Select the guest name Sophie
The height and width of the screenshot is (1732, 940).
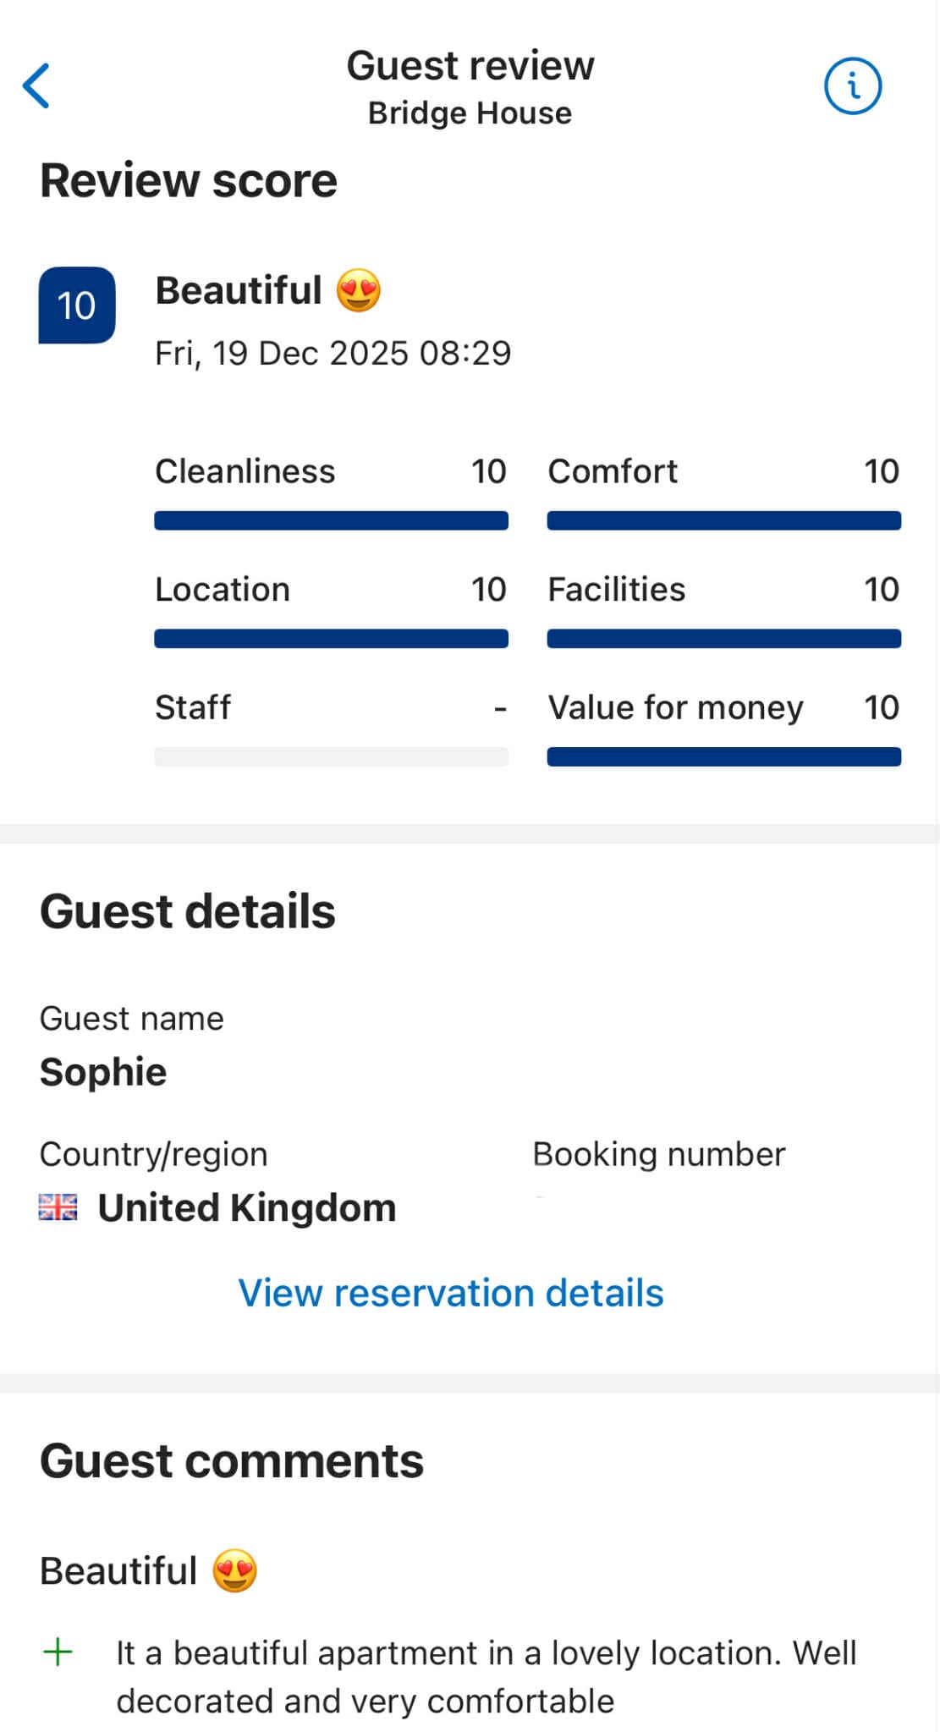click(103, 1072)
